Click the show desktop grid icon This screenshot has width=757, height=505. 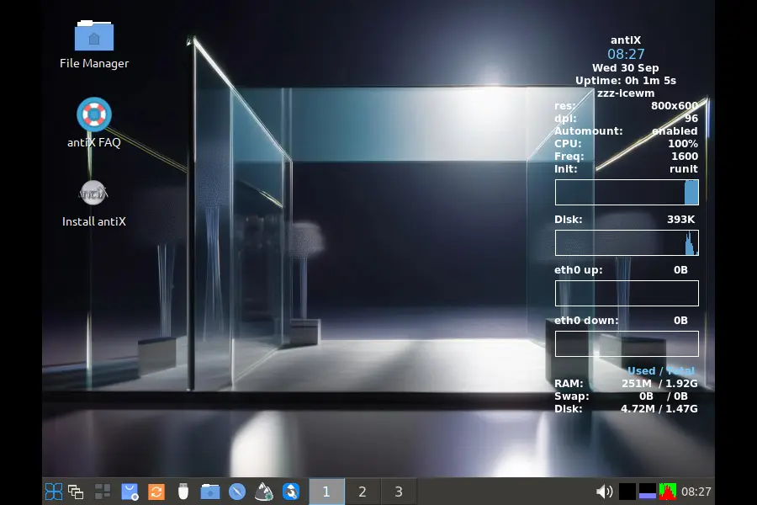[103, 492]
